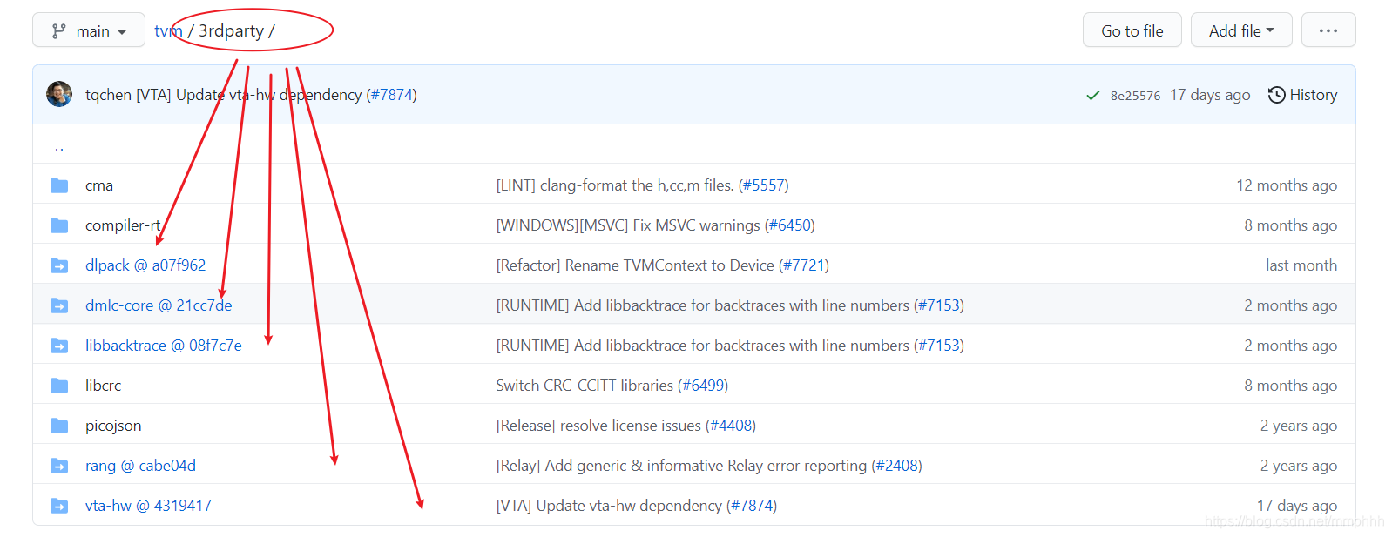Open the Fix MSVC warnings commit message
Image resolution: width=1392 pixels, height=537 pixels.
pos(628,225)
